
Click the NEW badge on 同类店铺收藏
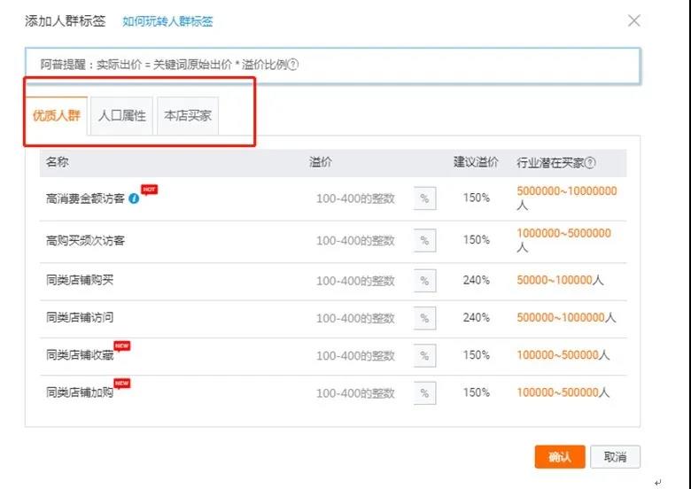121,345
